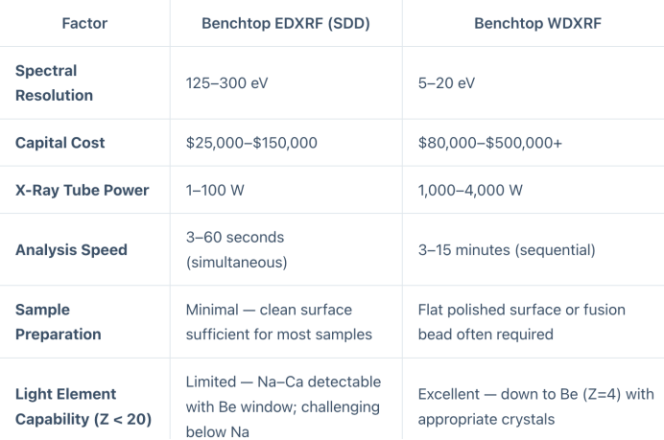Click the 1–100 W power cell
Viewport: 664px width, 440px height.
(x=215, y=190)
